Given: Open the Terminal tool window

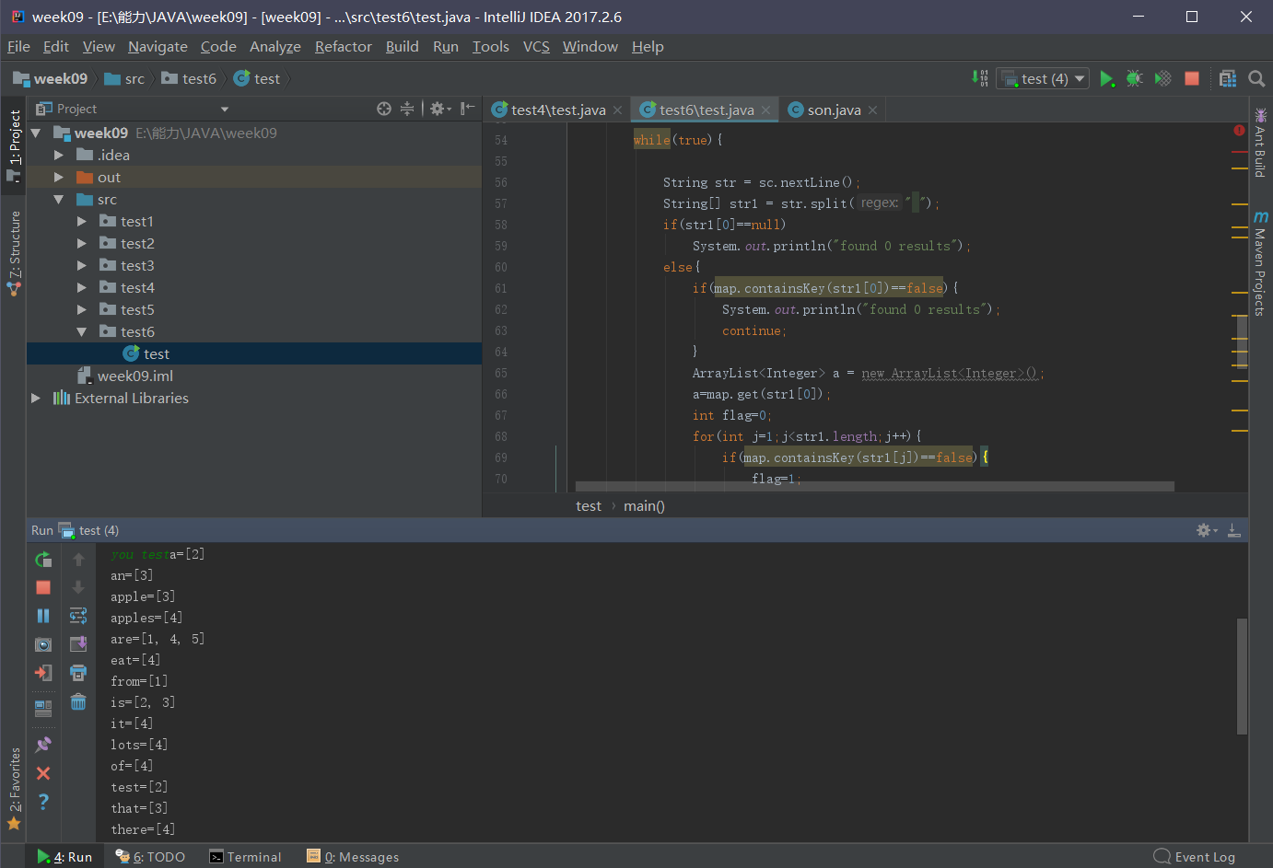Looking at the screenshot, I should (245, 857).
